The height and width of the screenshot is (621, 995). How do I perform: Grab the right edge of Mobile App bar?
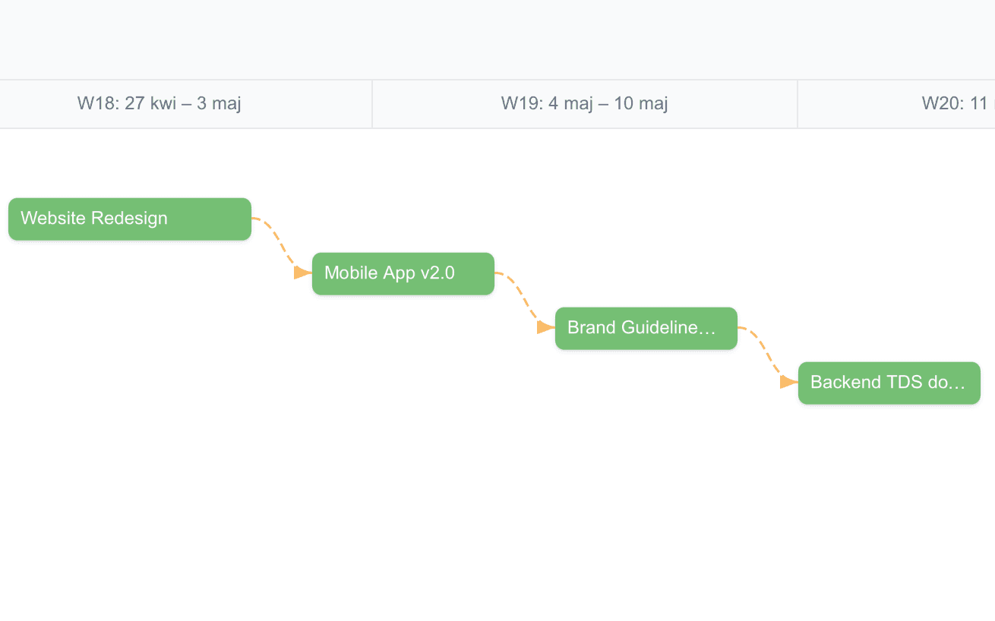point(492,273)
